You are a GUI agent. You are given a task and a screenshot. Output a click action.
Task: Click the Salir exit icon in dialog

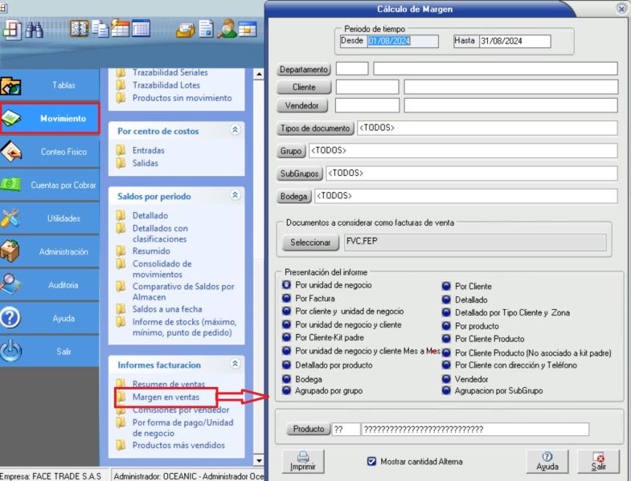598,460
